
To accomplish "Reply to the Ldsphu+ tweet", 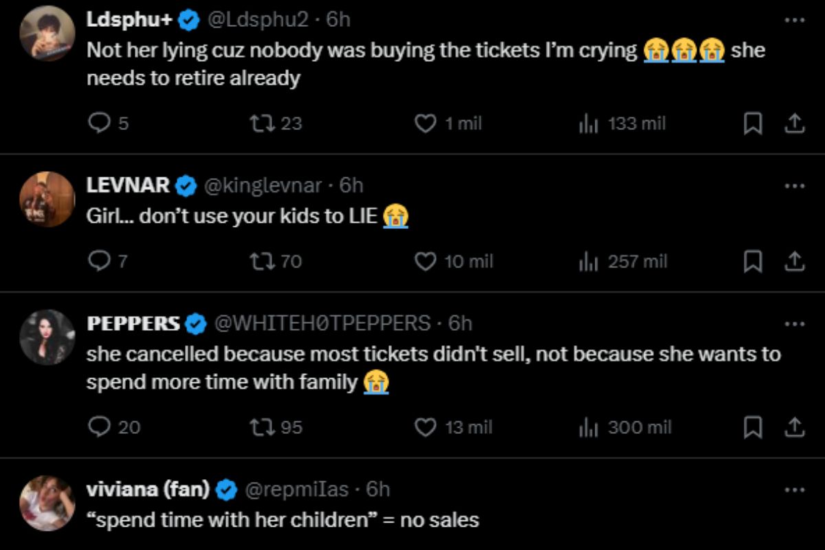I will (x=100, y=124).
